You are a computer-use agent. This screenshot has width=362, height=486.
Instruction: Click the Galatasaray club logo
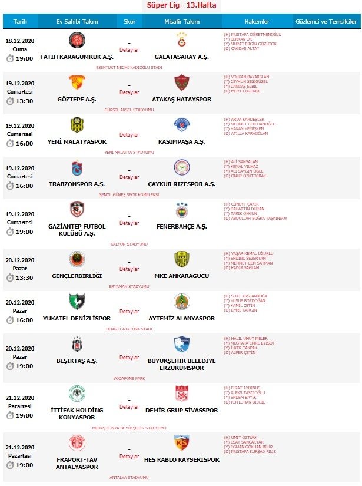point(182,40)
